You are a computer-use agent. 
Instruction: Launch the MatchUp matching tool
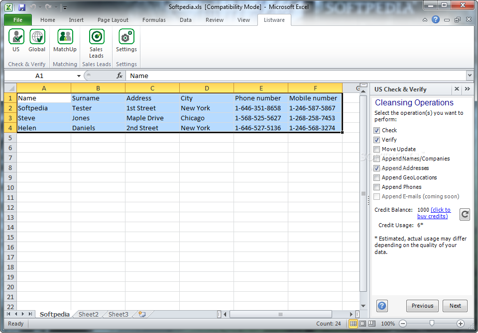tap(65, 40)
